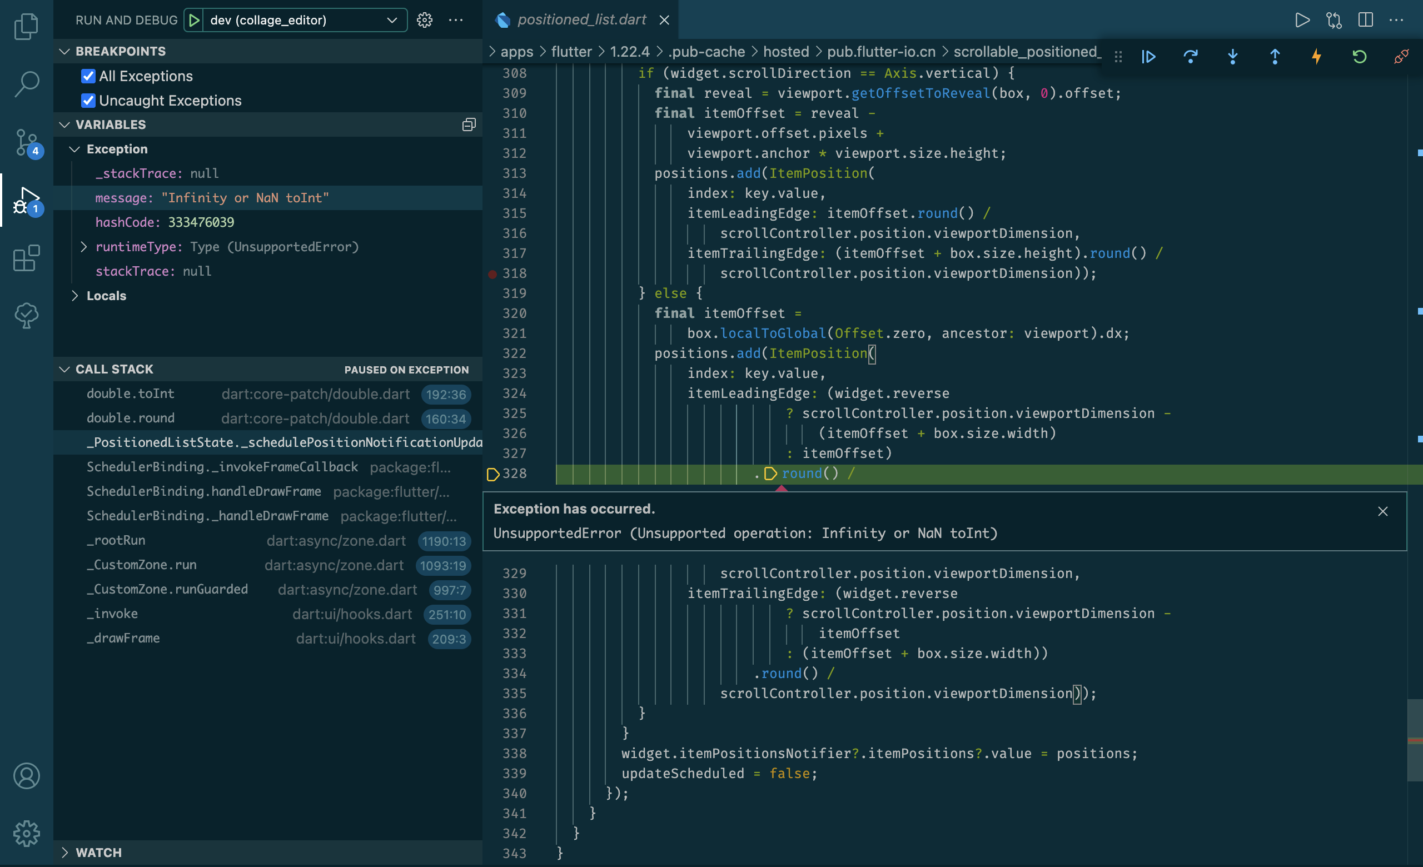This screenshot has height=867, width=1423.
Task: Dismiss the Exception has occurred popup
Action: 1383,511
